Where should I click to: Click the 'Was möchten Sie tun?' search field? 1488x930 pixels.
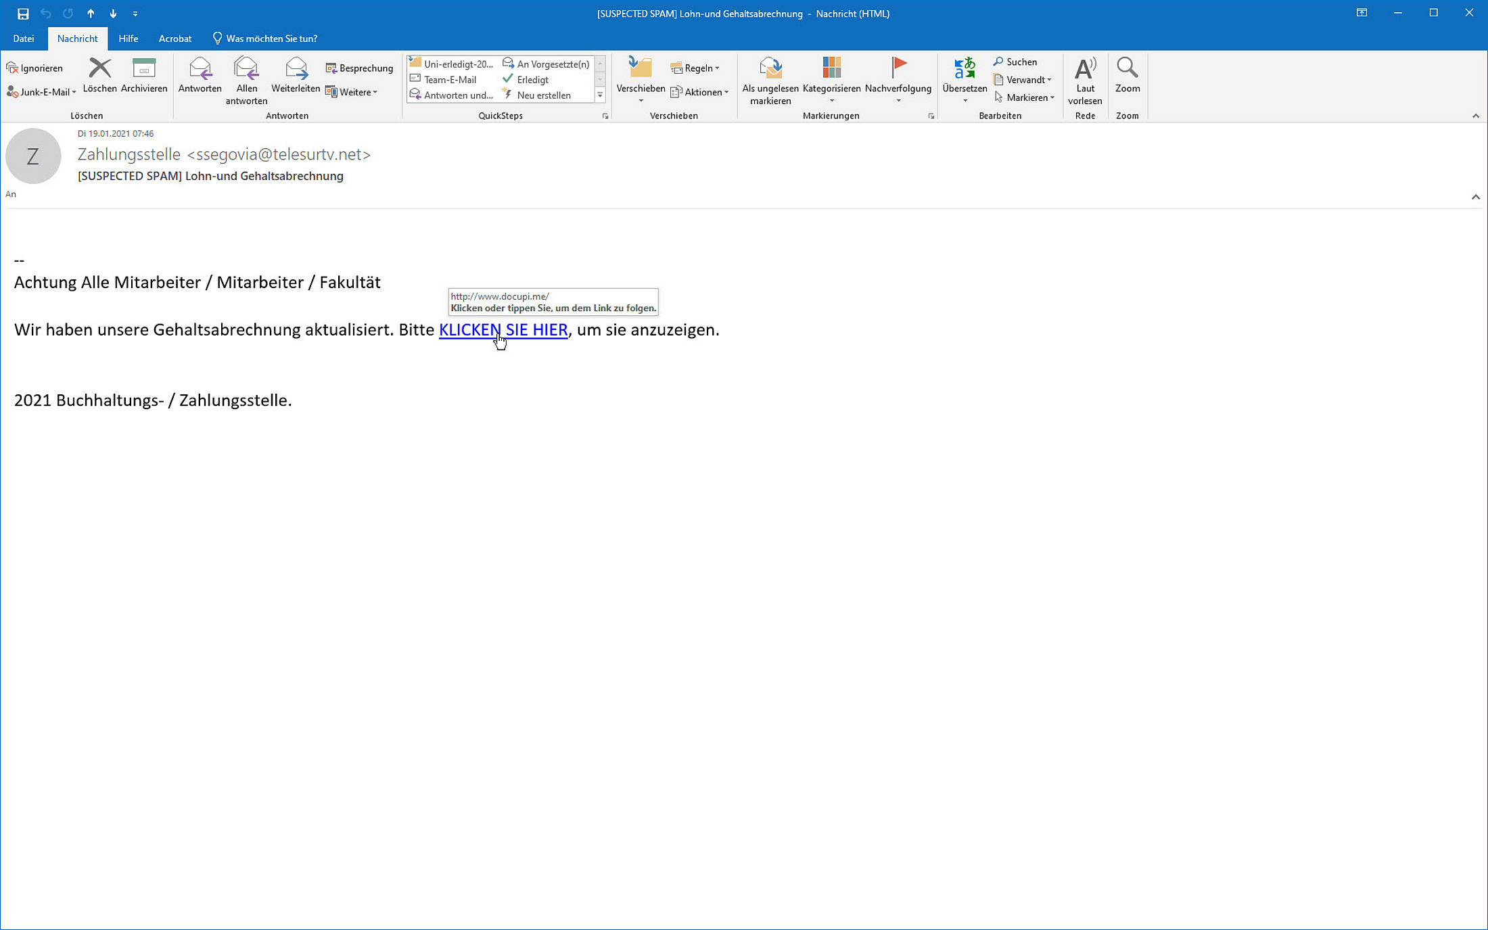tap(271, 39)
